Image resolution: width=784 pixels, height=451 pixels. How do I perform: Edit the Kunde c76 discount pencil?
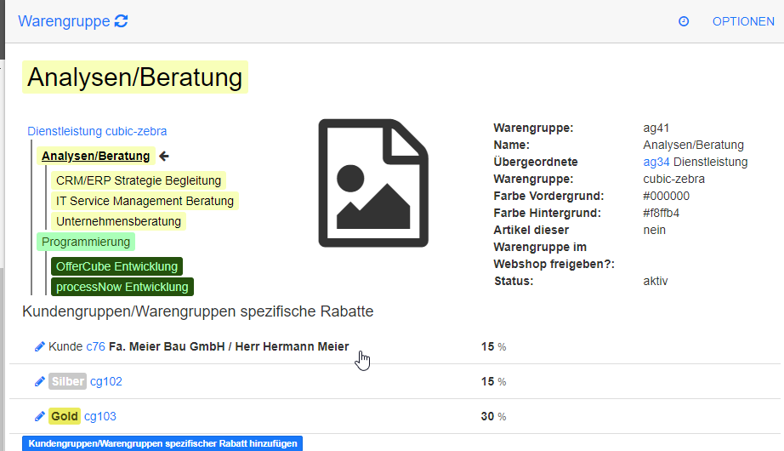tap(39, 346)
